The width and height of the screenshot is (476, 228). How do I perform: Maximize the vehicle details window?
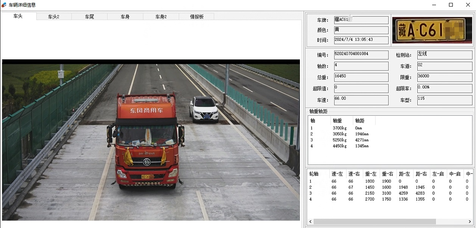coord(451,5)
